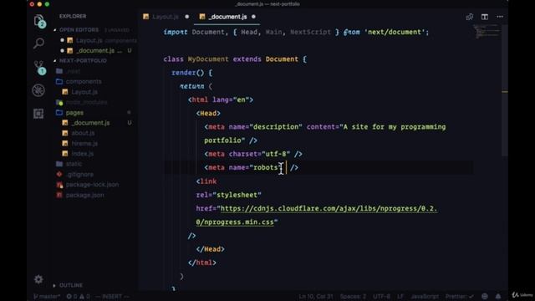Click the master git branch indicator
Viewport: 535px width, 301px height.
47,296
